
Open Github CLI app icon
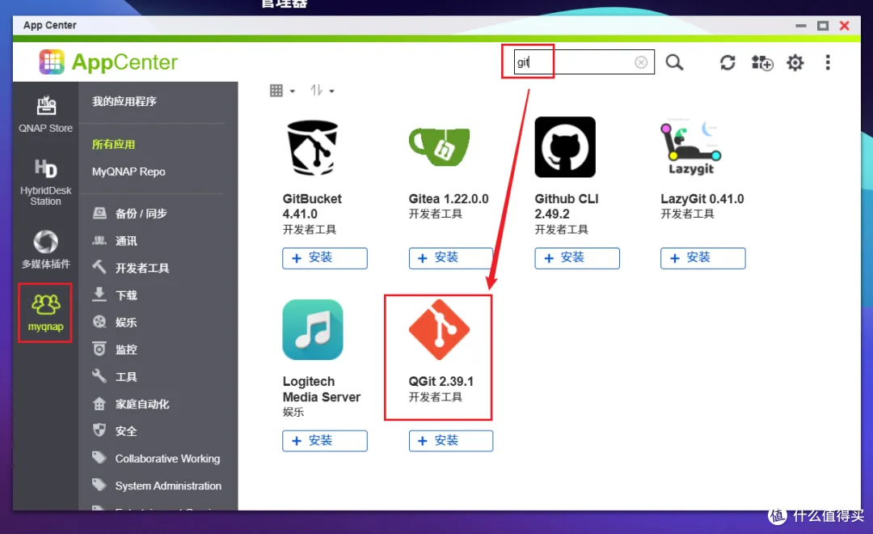pos(565,147)
